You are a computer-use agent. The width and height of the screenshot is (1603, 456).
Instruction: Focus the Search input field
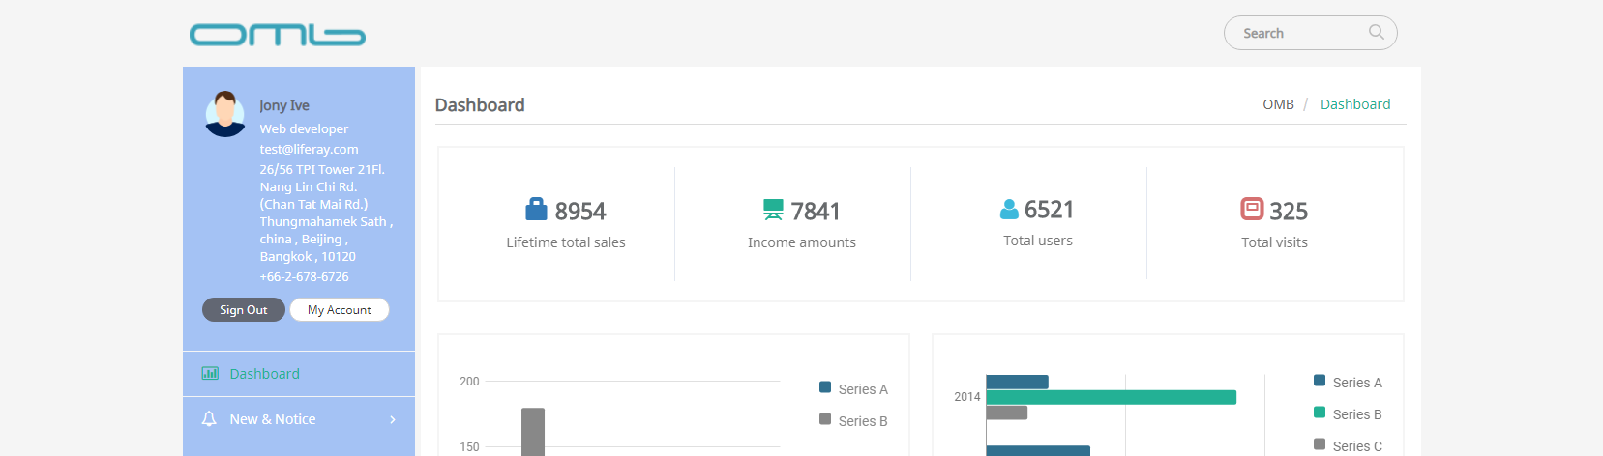click(1296, 33)
